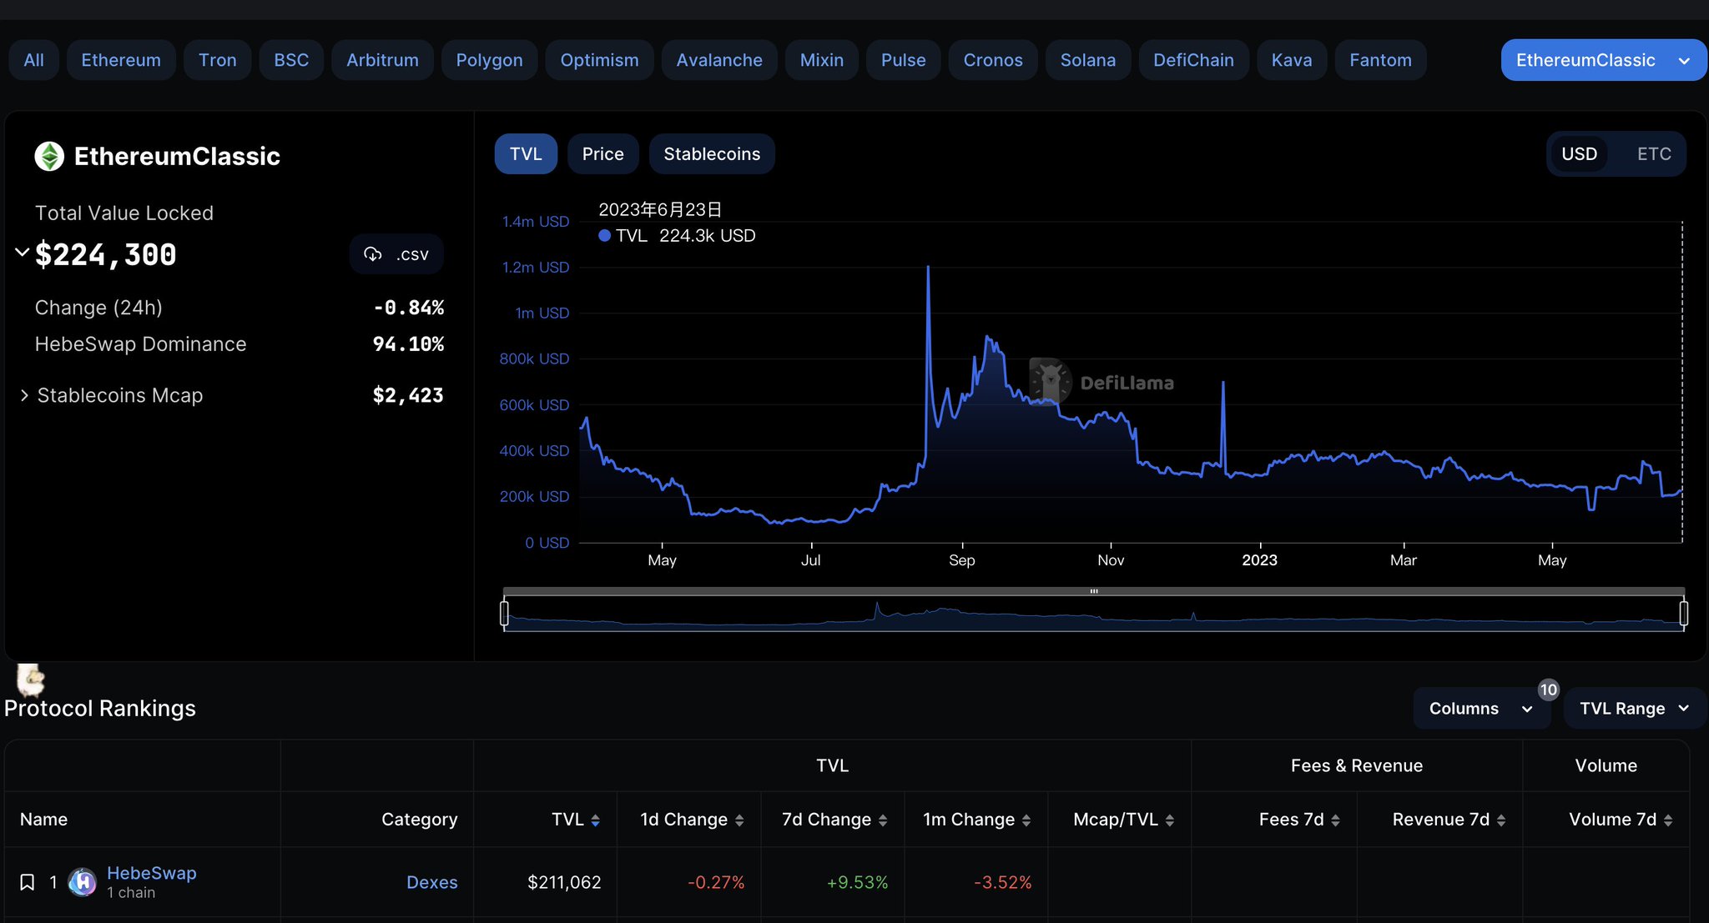
Task: Open the EthereumClassic chain dropdown
Action: coord(1603,60)
